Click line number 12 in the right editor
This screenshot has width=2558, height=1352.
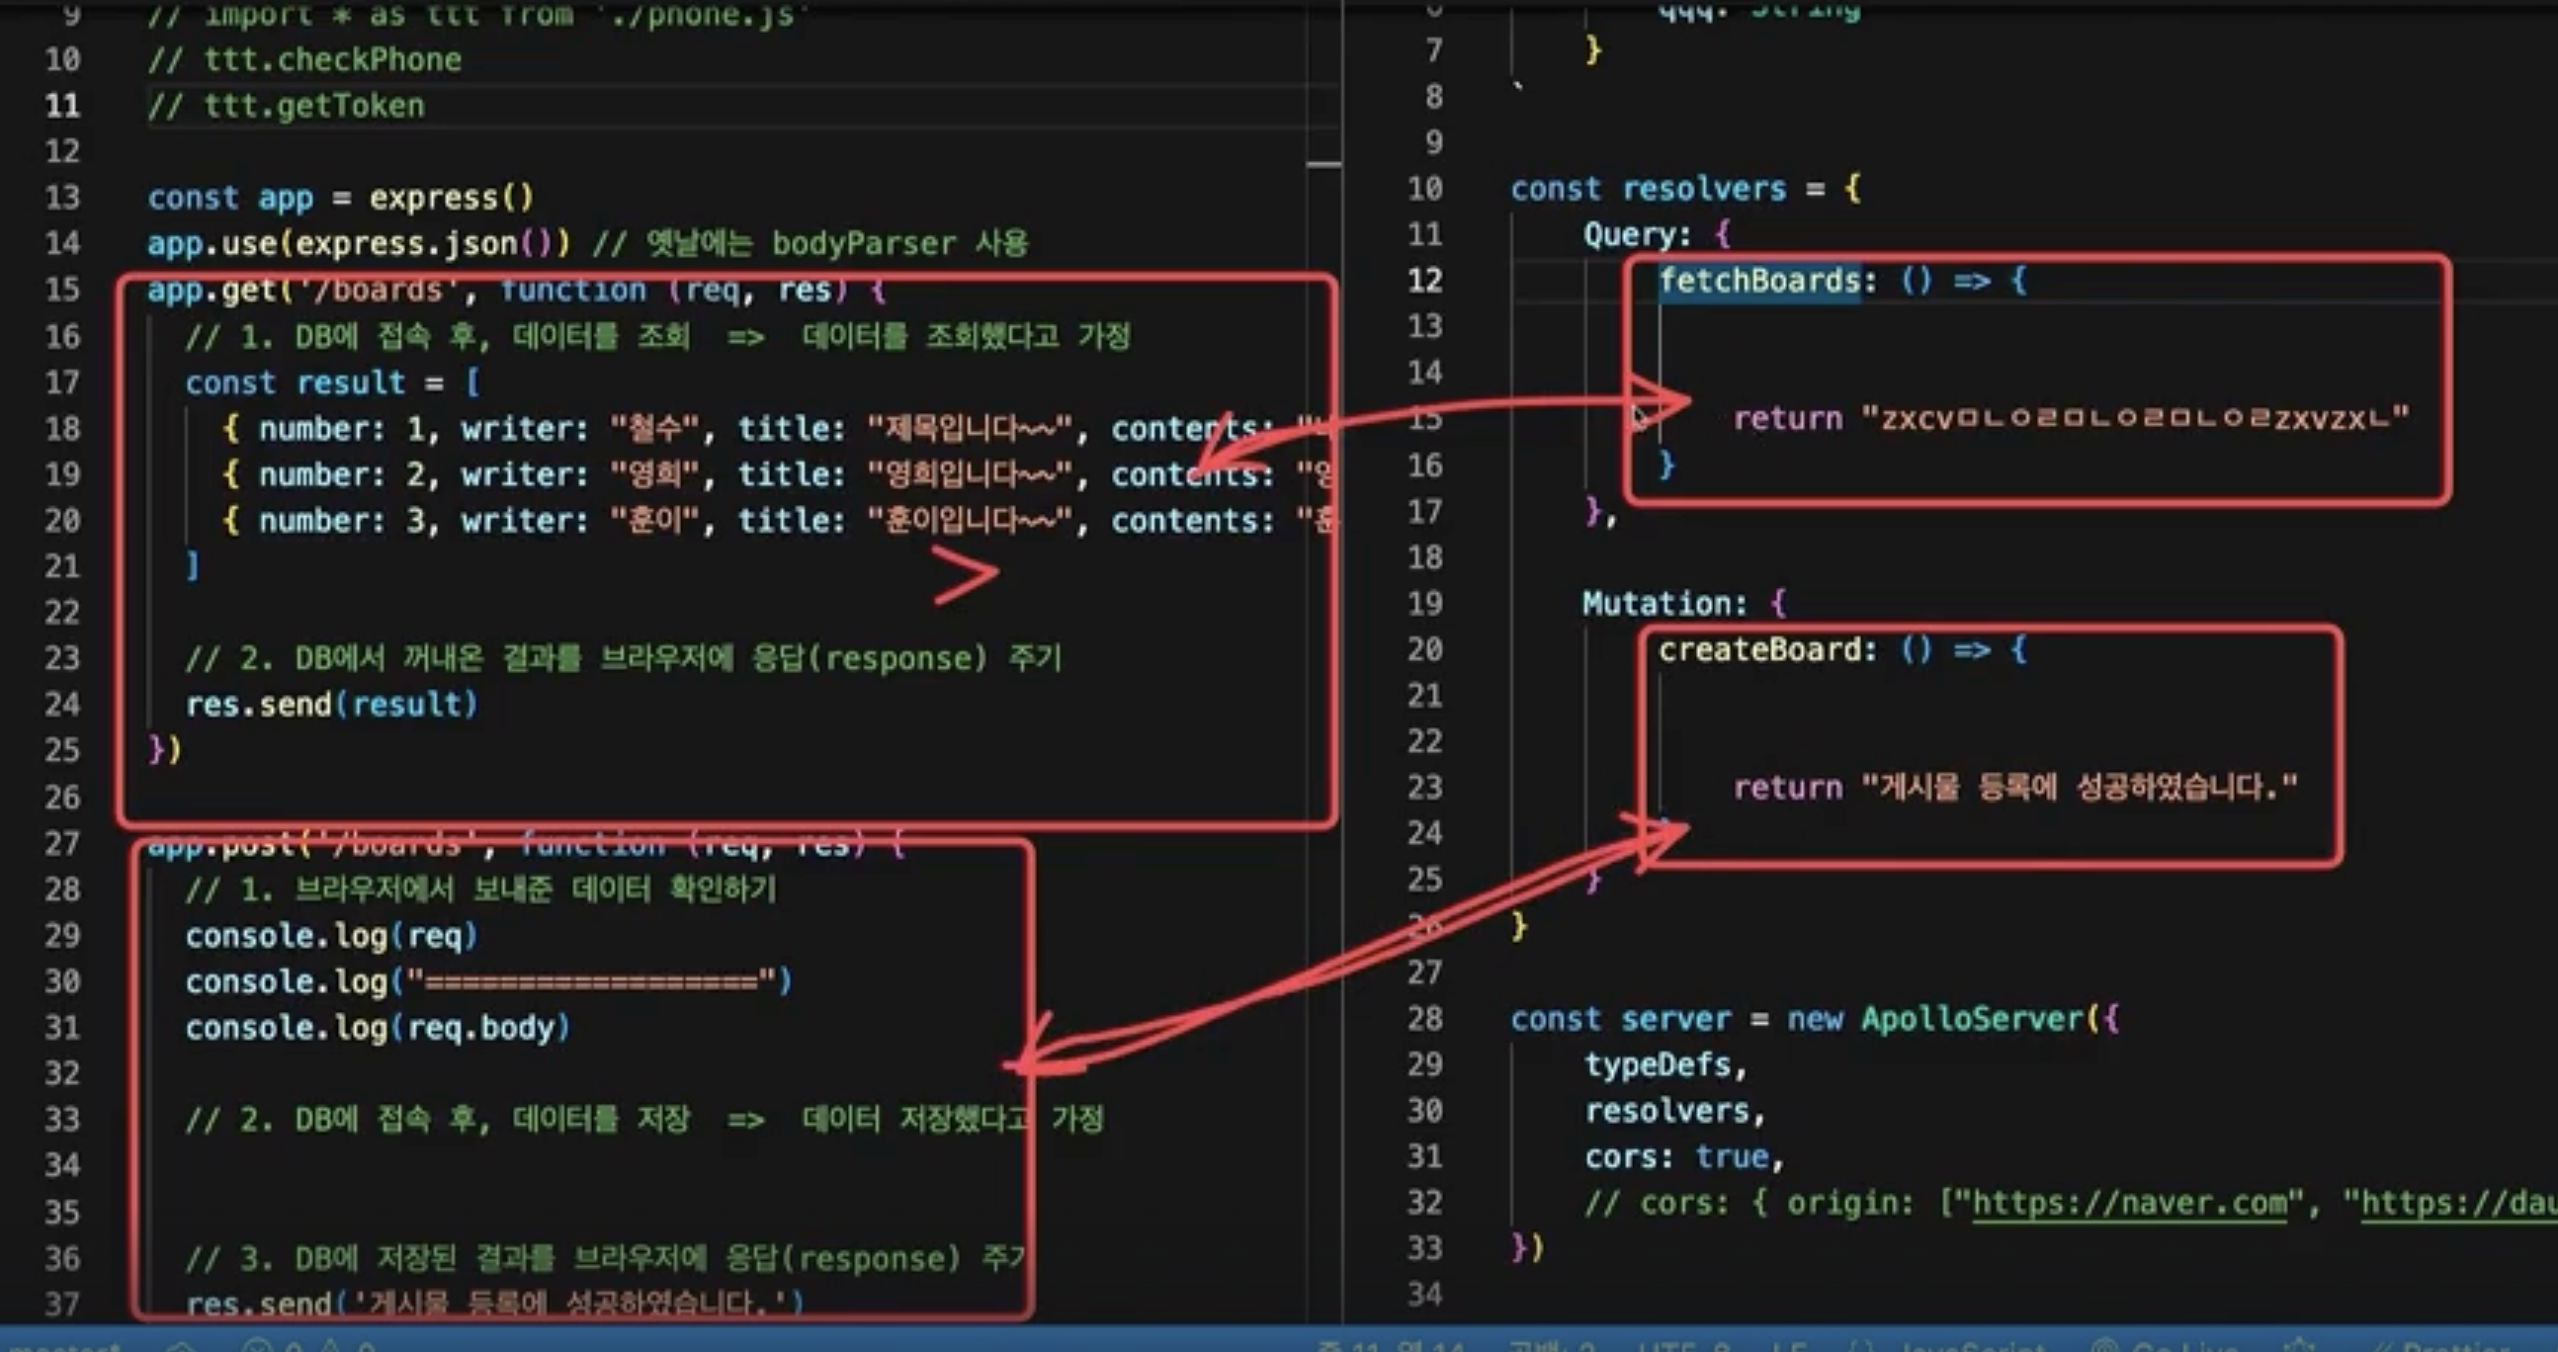tap(1424, 281)
